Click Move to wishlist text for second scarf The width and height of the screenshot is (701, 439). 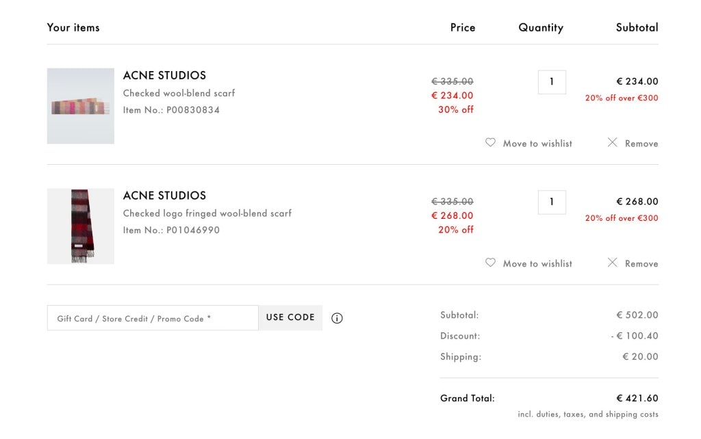[x=537, y=264]
